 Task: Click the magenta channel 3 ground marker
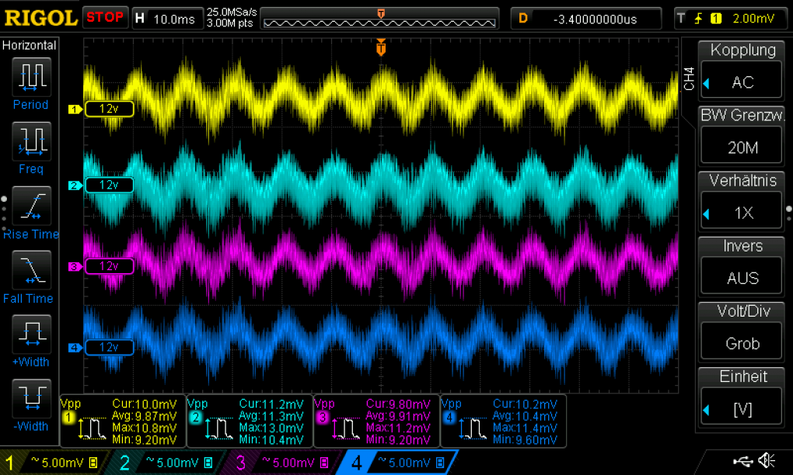pos(75,266)
